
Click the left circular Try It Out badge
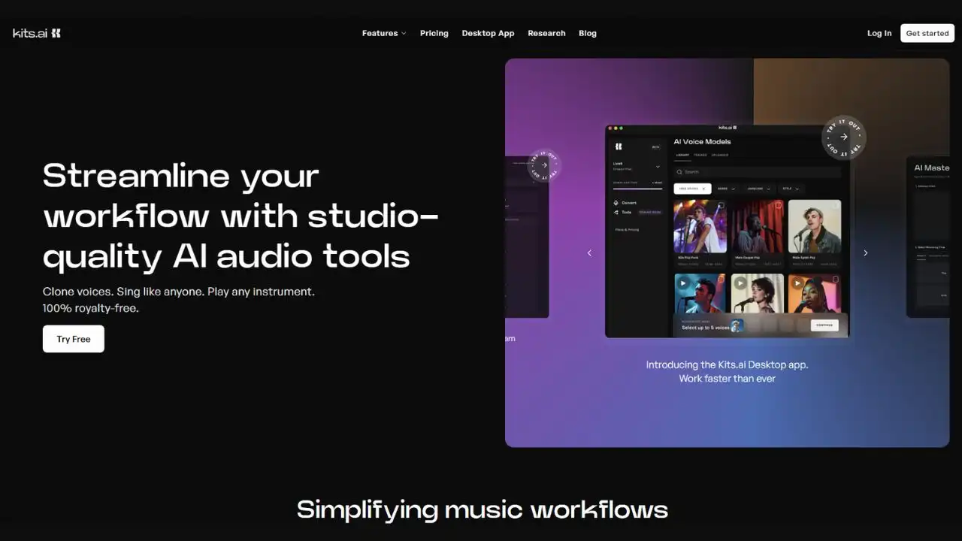click(544, 165)
